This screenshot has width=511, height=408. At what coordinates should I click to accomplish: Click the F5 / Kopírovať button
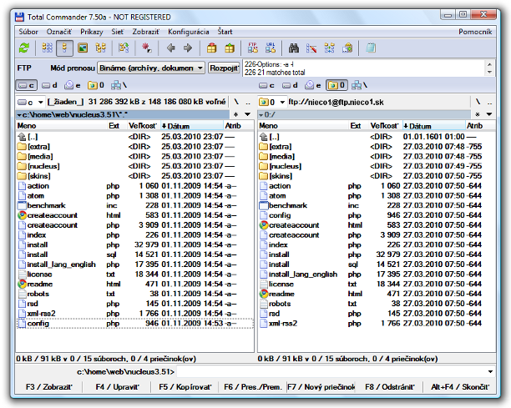pos(185,387)
